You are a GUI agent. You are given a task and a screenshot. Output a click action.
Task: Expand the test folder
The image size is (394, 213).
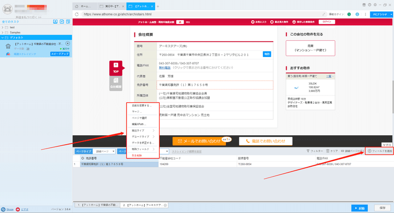point(2,28)
